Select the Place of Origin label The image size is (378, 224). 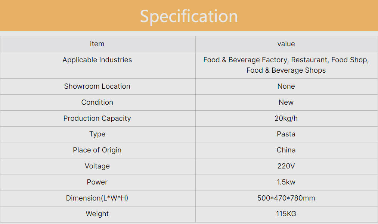point(97,150)
